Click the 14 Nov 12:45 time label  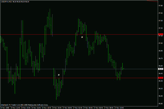tap(15, 108)
